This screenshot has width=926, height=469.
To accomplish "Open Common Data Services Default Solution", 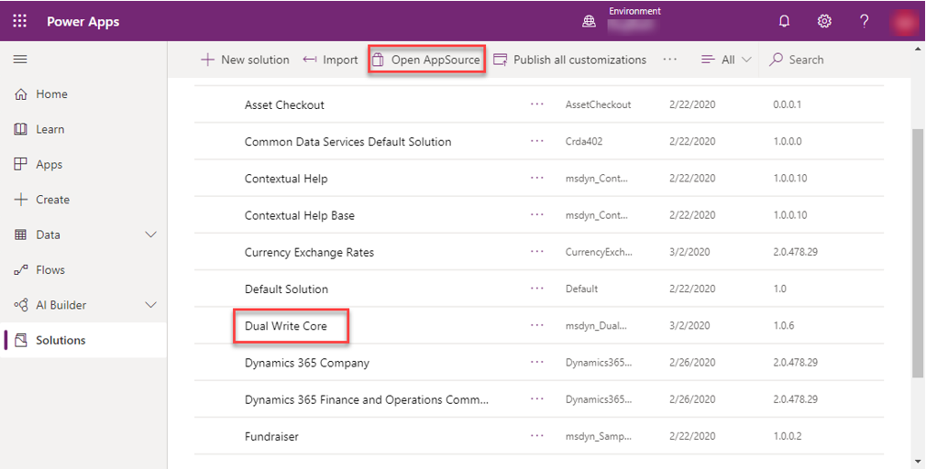I will click(347, 142).
